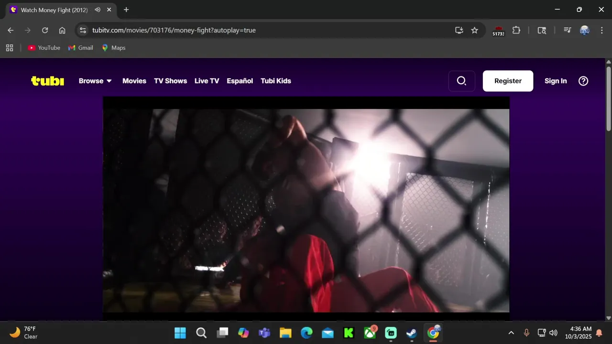The width and height of the screenshot is (612, 344).
Task: Mute the tab audio speaker icon
Action: point(98,10)
